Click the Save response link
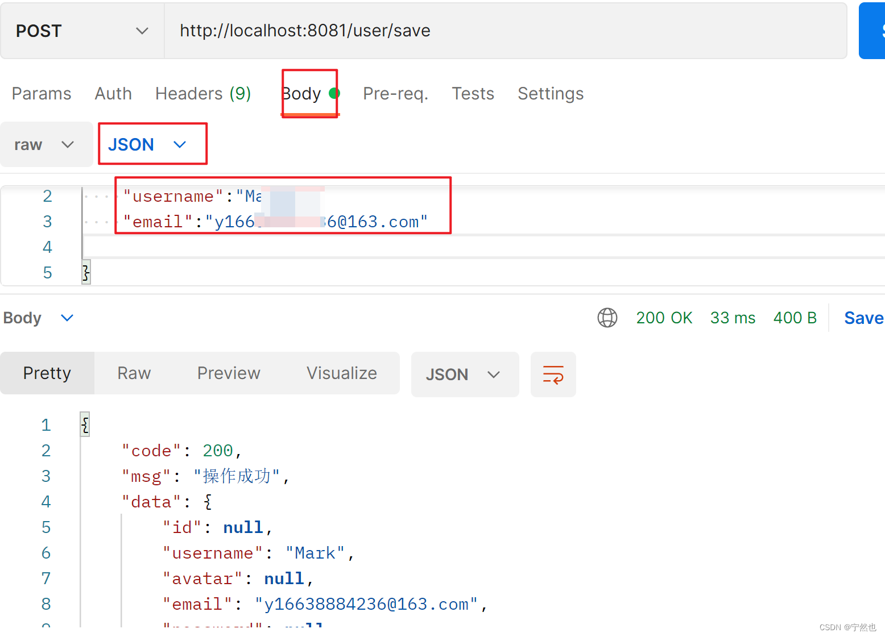The width and height of the screenshot is (885, 637). tap(864, 318)
